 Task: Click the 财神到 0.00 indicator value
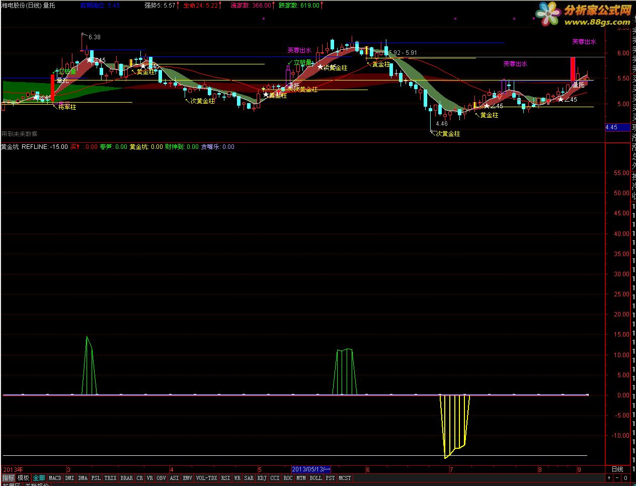[x=182, y=147]
